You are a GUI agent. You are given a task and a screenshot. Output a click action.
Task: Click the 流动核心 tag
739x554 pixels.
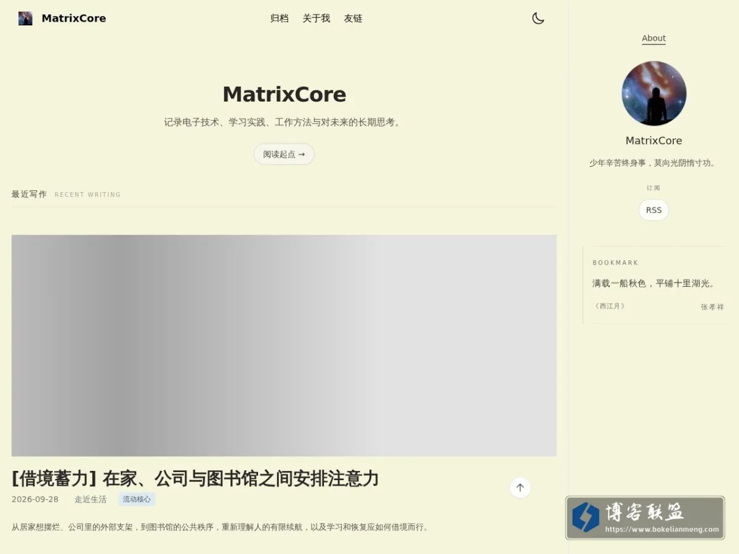(x=137, y=499)
